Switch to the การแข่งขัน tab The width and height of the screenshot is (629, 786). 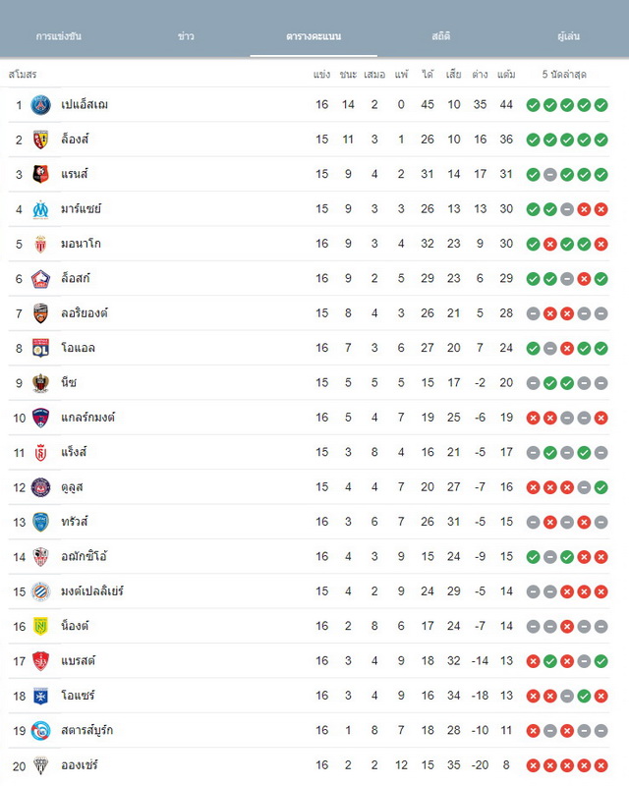click(59, 36)
